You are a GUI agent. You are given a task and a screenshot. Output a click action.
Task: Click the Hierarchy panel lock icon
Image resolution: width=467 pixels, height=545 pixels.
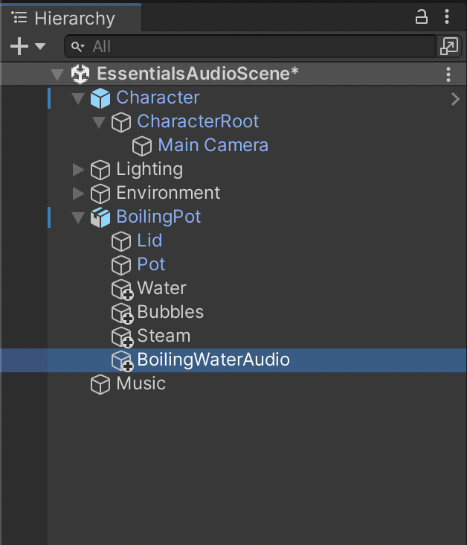[421, 16]
